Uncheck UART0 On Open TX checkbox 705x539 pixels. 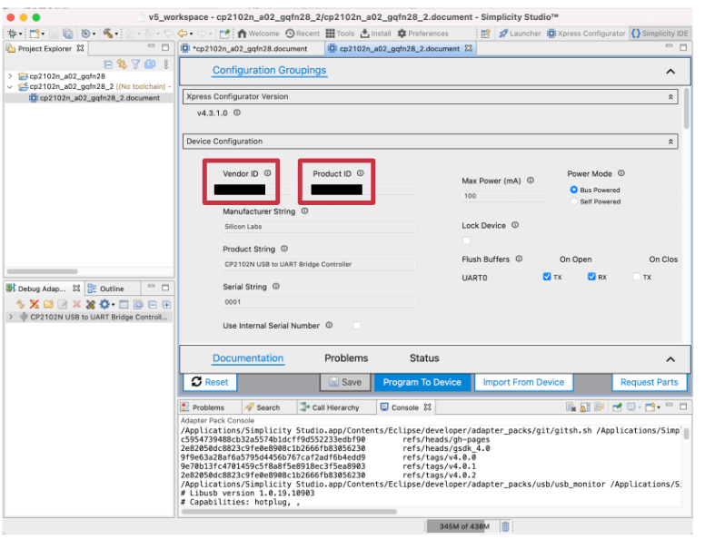pos(547,277)
